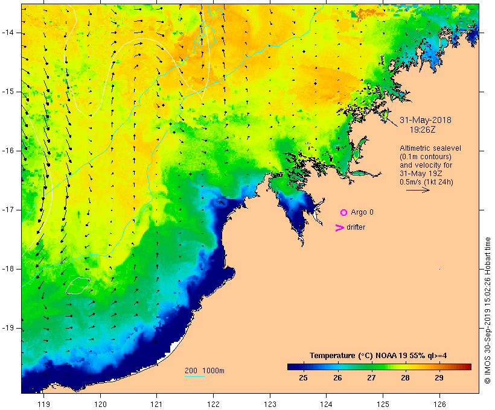Click the colorbar tick label '25'

[x=303, y=377]
